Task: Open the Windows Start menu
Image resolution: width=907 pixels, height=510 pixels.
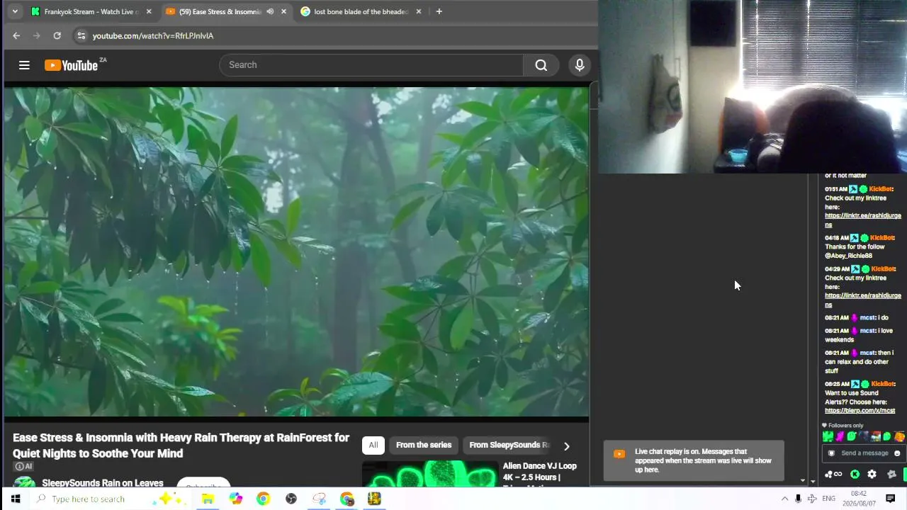Action: point(16,499)
